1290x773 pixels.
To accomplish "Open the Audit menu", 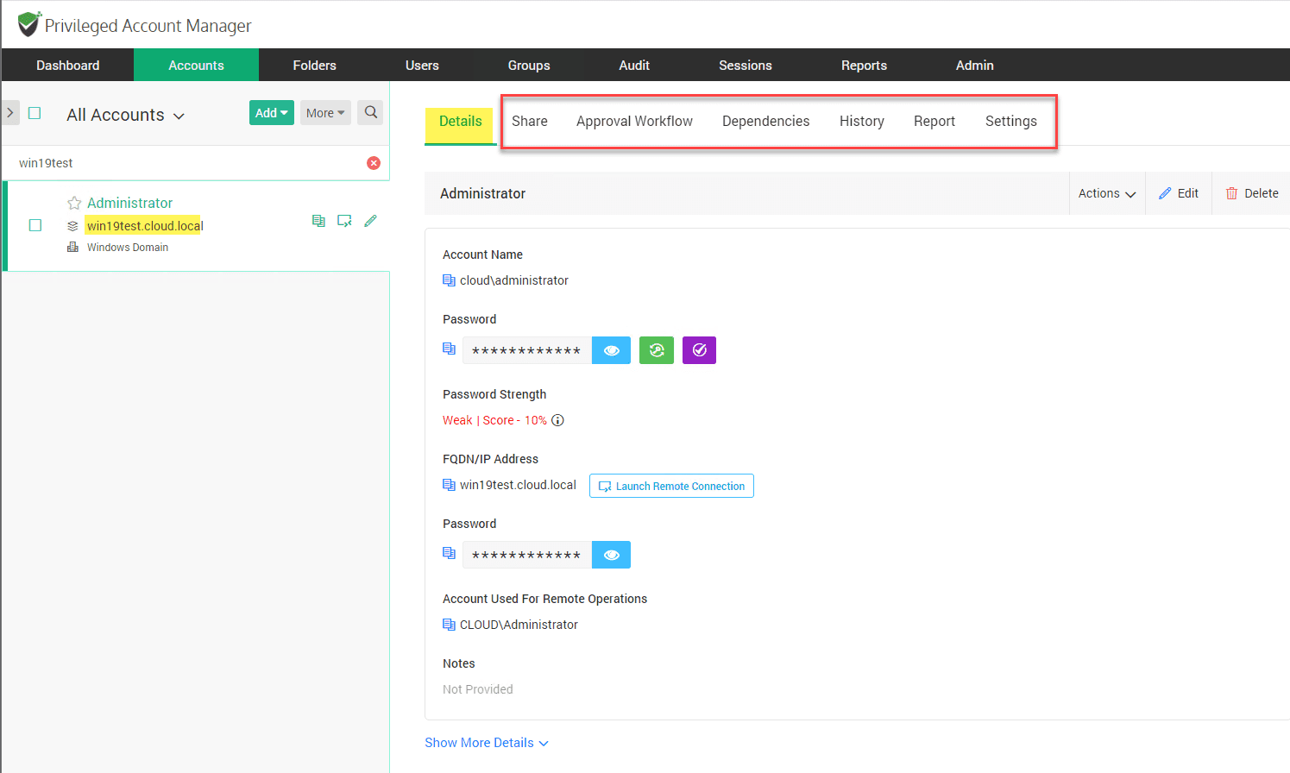I will point(634,66).
